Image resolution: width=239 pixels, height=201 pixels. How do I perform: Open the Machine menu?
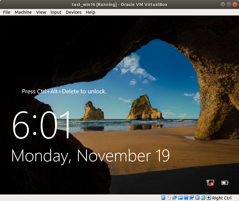23,12
